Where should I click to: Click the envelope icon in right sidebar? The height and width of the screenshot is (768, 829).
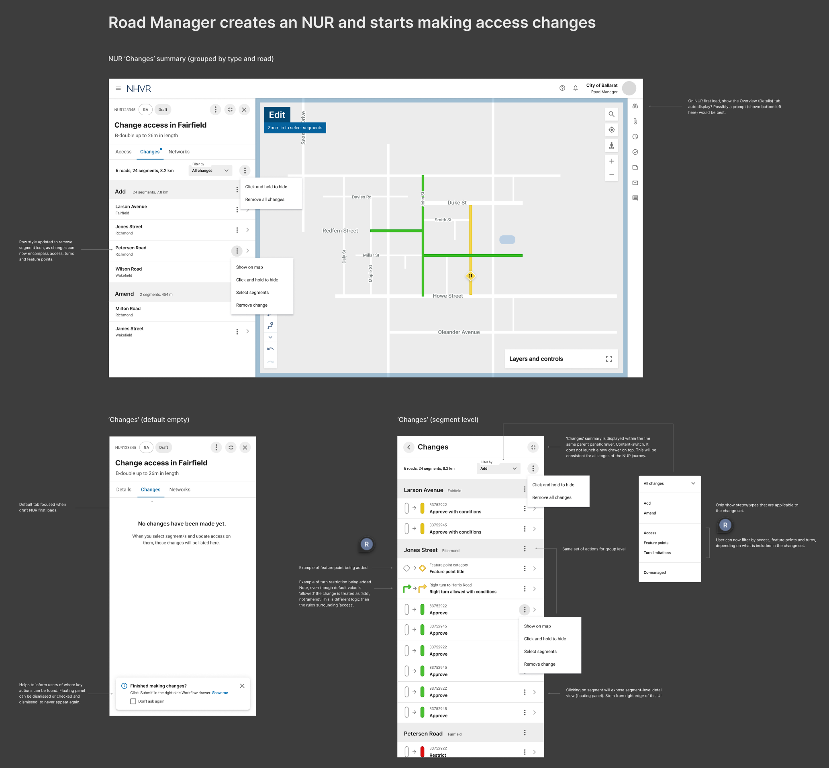coord(635,183)
